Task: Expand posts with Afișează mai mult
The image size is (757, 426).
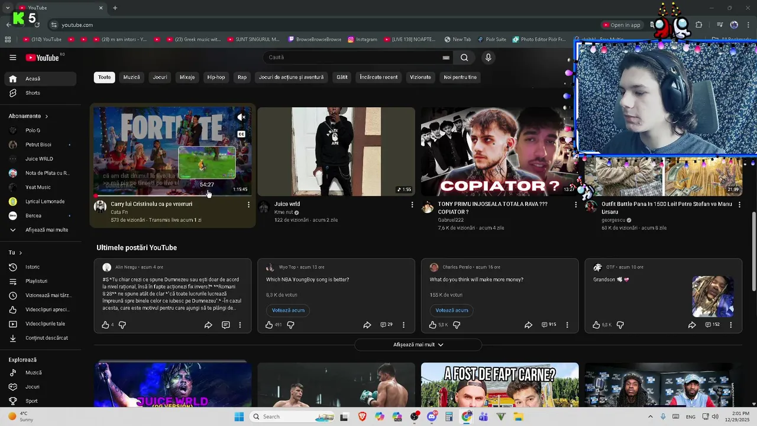Action: click(x=418, y=344)
